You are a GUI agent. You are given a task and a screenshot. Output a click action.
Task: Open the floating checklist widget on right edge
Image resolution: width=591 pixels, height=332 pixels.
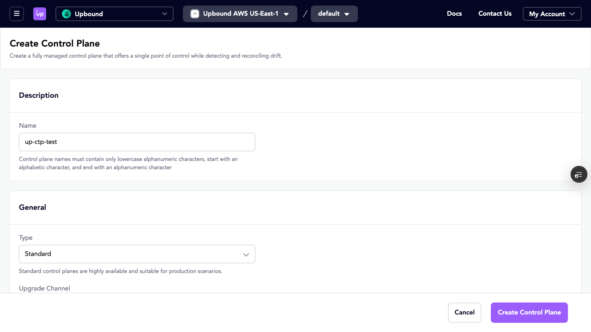(579, 174)
